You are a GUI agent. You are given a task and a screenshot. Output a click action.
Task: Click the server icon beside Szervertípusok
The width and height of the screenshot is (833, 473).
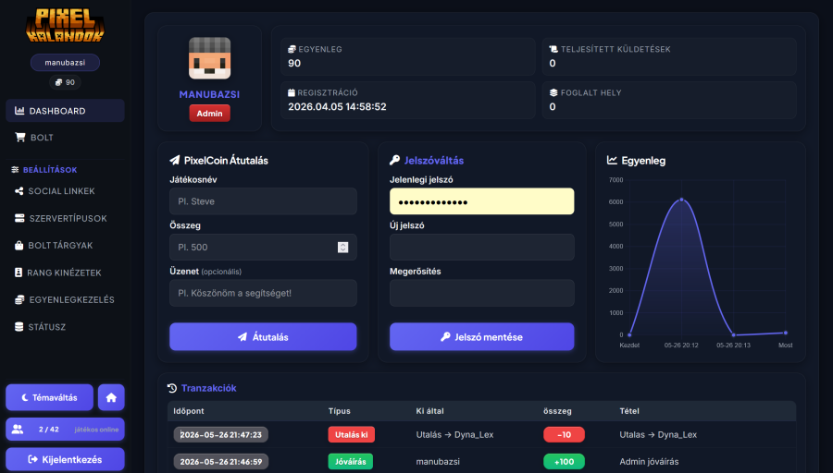(19, 218)
